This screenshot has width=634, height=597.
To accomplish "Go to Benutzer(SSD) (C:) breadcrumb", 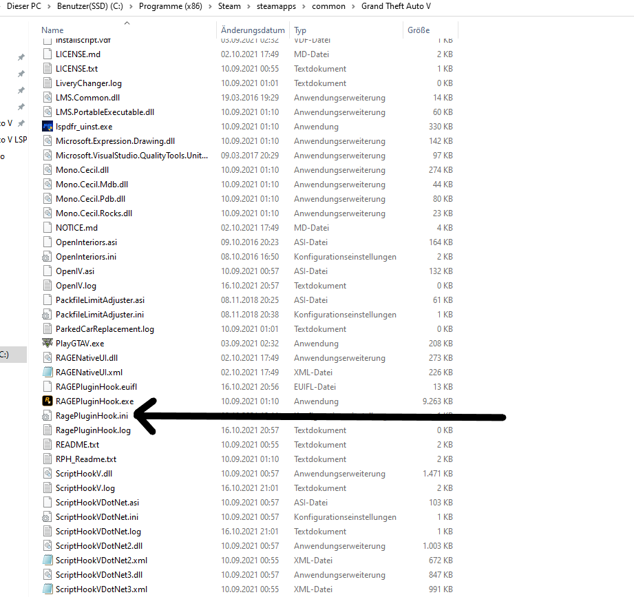I will [89, 6].
